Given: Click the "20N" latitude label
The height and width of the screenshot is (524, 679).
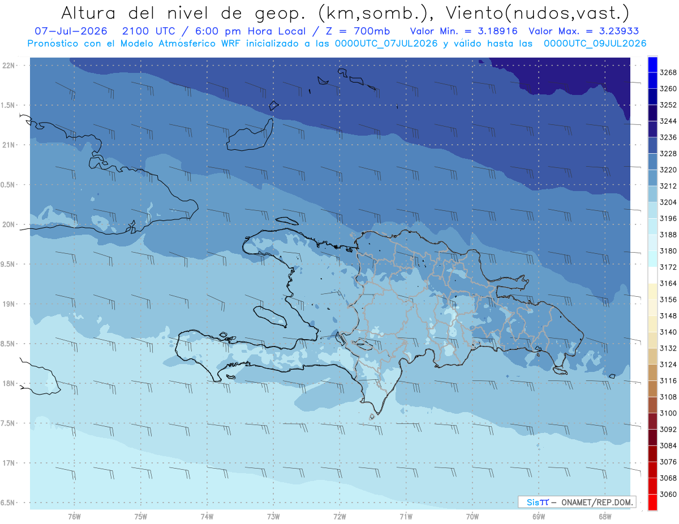Looking at the screenshot, I should 9,224.
